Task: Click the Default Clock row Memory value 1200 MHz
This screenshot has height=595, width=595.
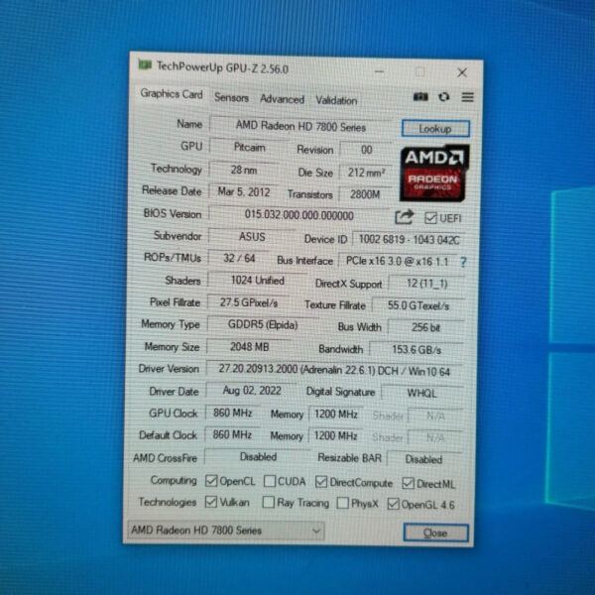Action: 335,436
